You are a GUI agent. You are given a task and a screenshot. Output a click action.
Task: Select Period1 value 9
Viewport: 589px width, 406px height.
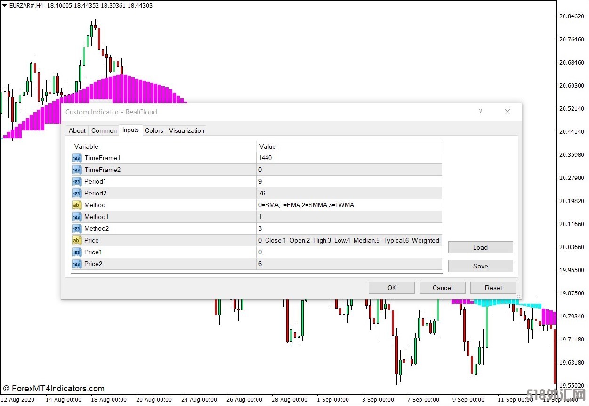click(x=349, y=181)
